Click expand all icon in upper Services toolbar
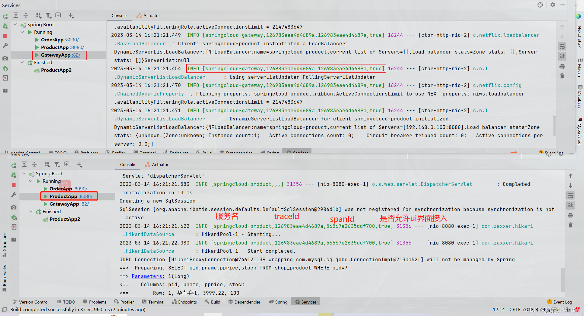Screen dimensions: 584x316 pyautogui.click(x=16, y=16)
